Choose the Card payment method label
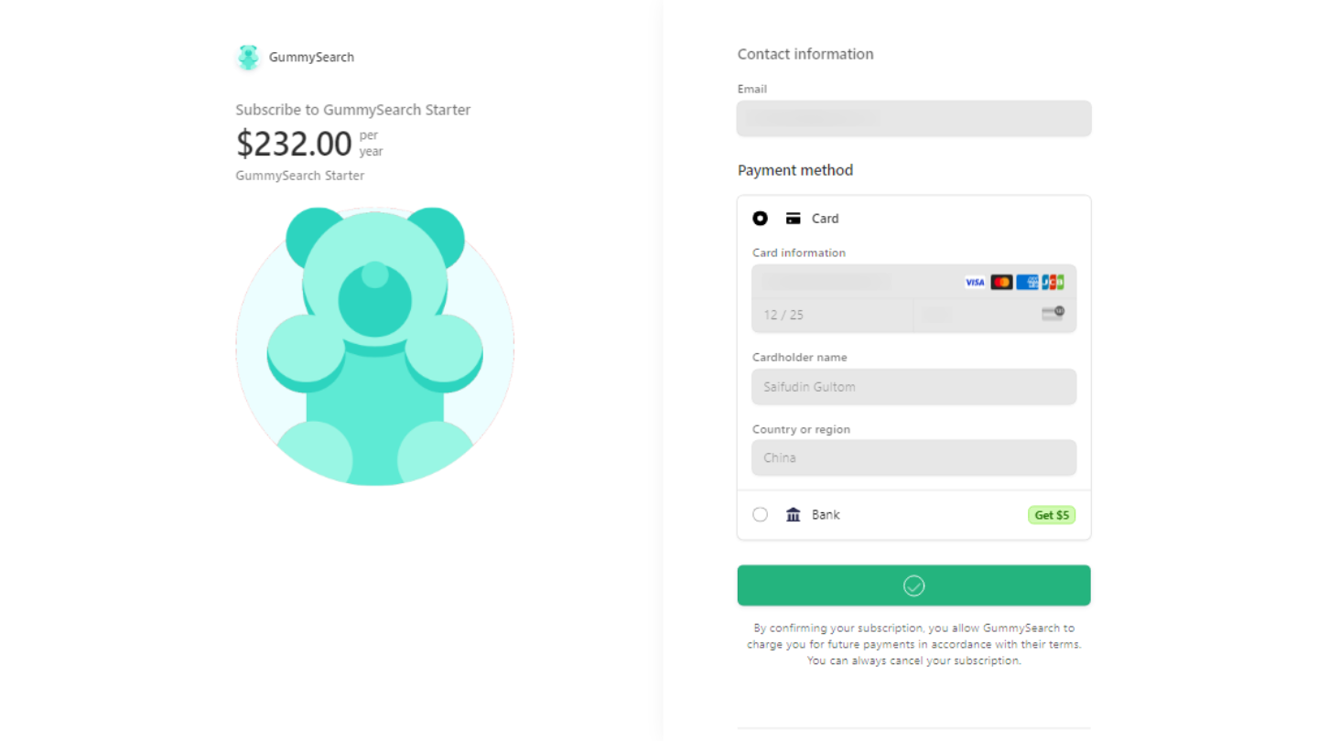 click(826, 219)
